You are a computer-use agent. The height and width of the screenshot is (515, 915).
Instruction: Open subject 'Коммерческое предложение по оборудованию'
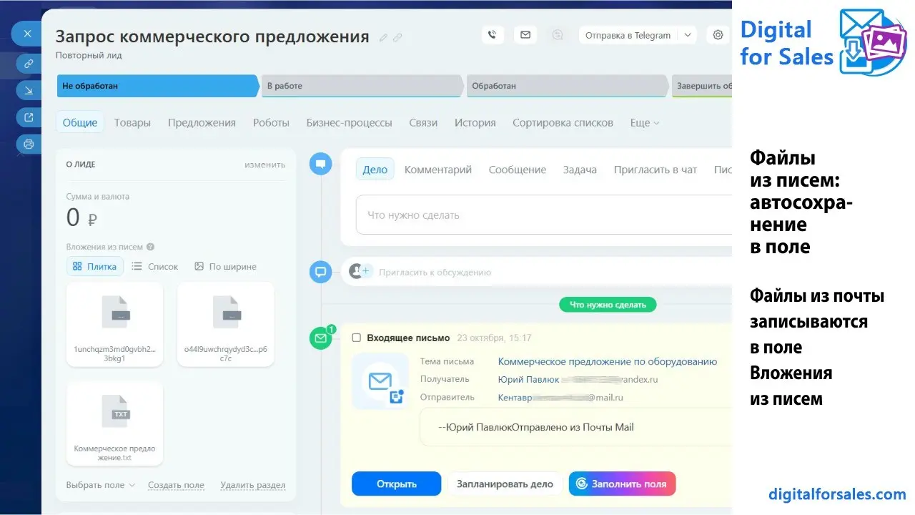tap(608, 362)
